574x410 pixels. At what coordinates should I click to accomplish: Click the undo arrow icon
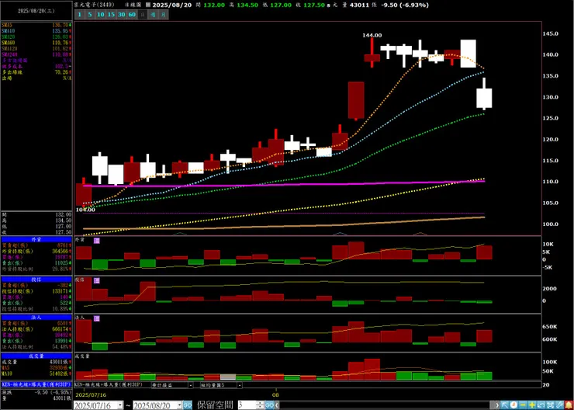[541, 405]
